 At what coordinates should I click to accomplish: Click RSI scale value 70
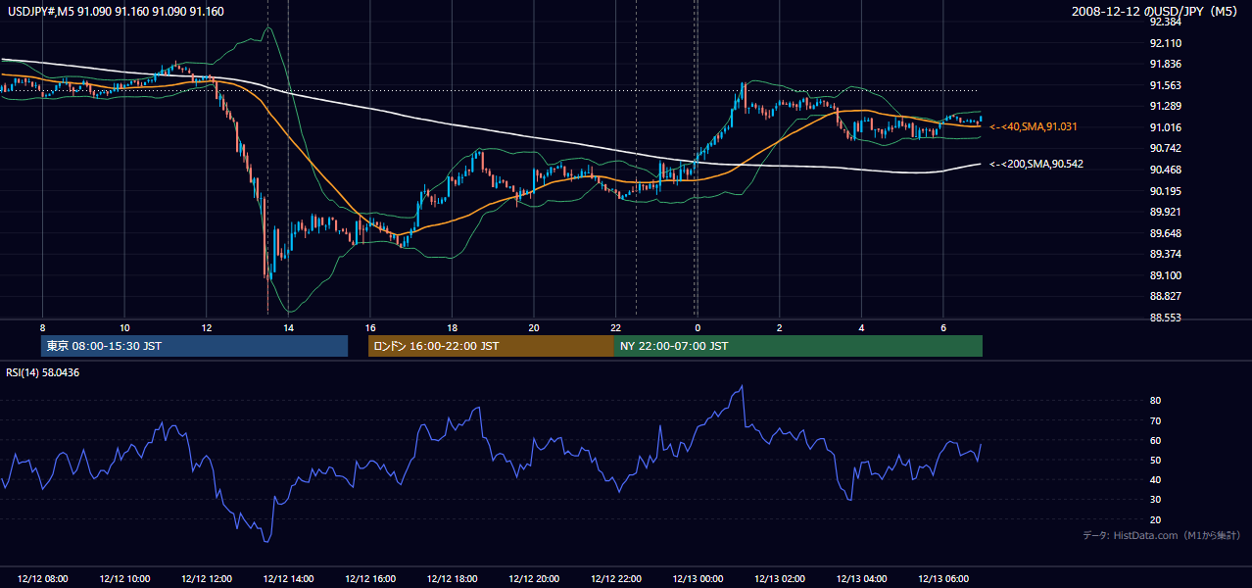(x=1155, y=420)
